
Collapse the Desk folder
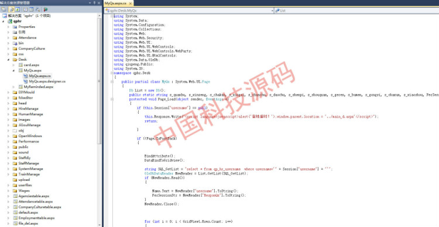click(8, 60)
